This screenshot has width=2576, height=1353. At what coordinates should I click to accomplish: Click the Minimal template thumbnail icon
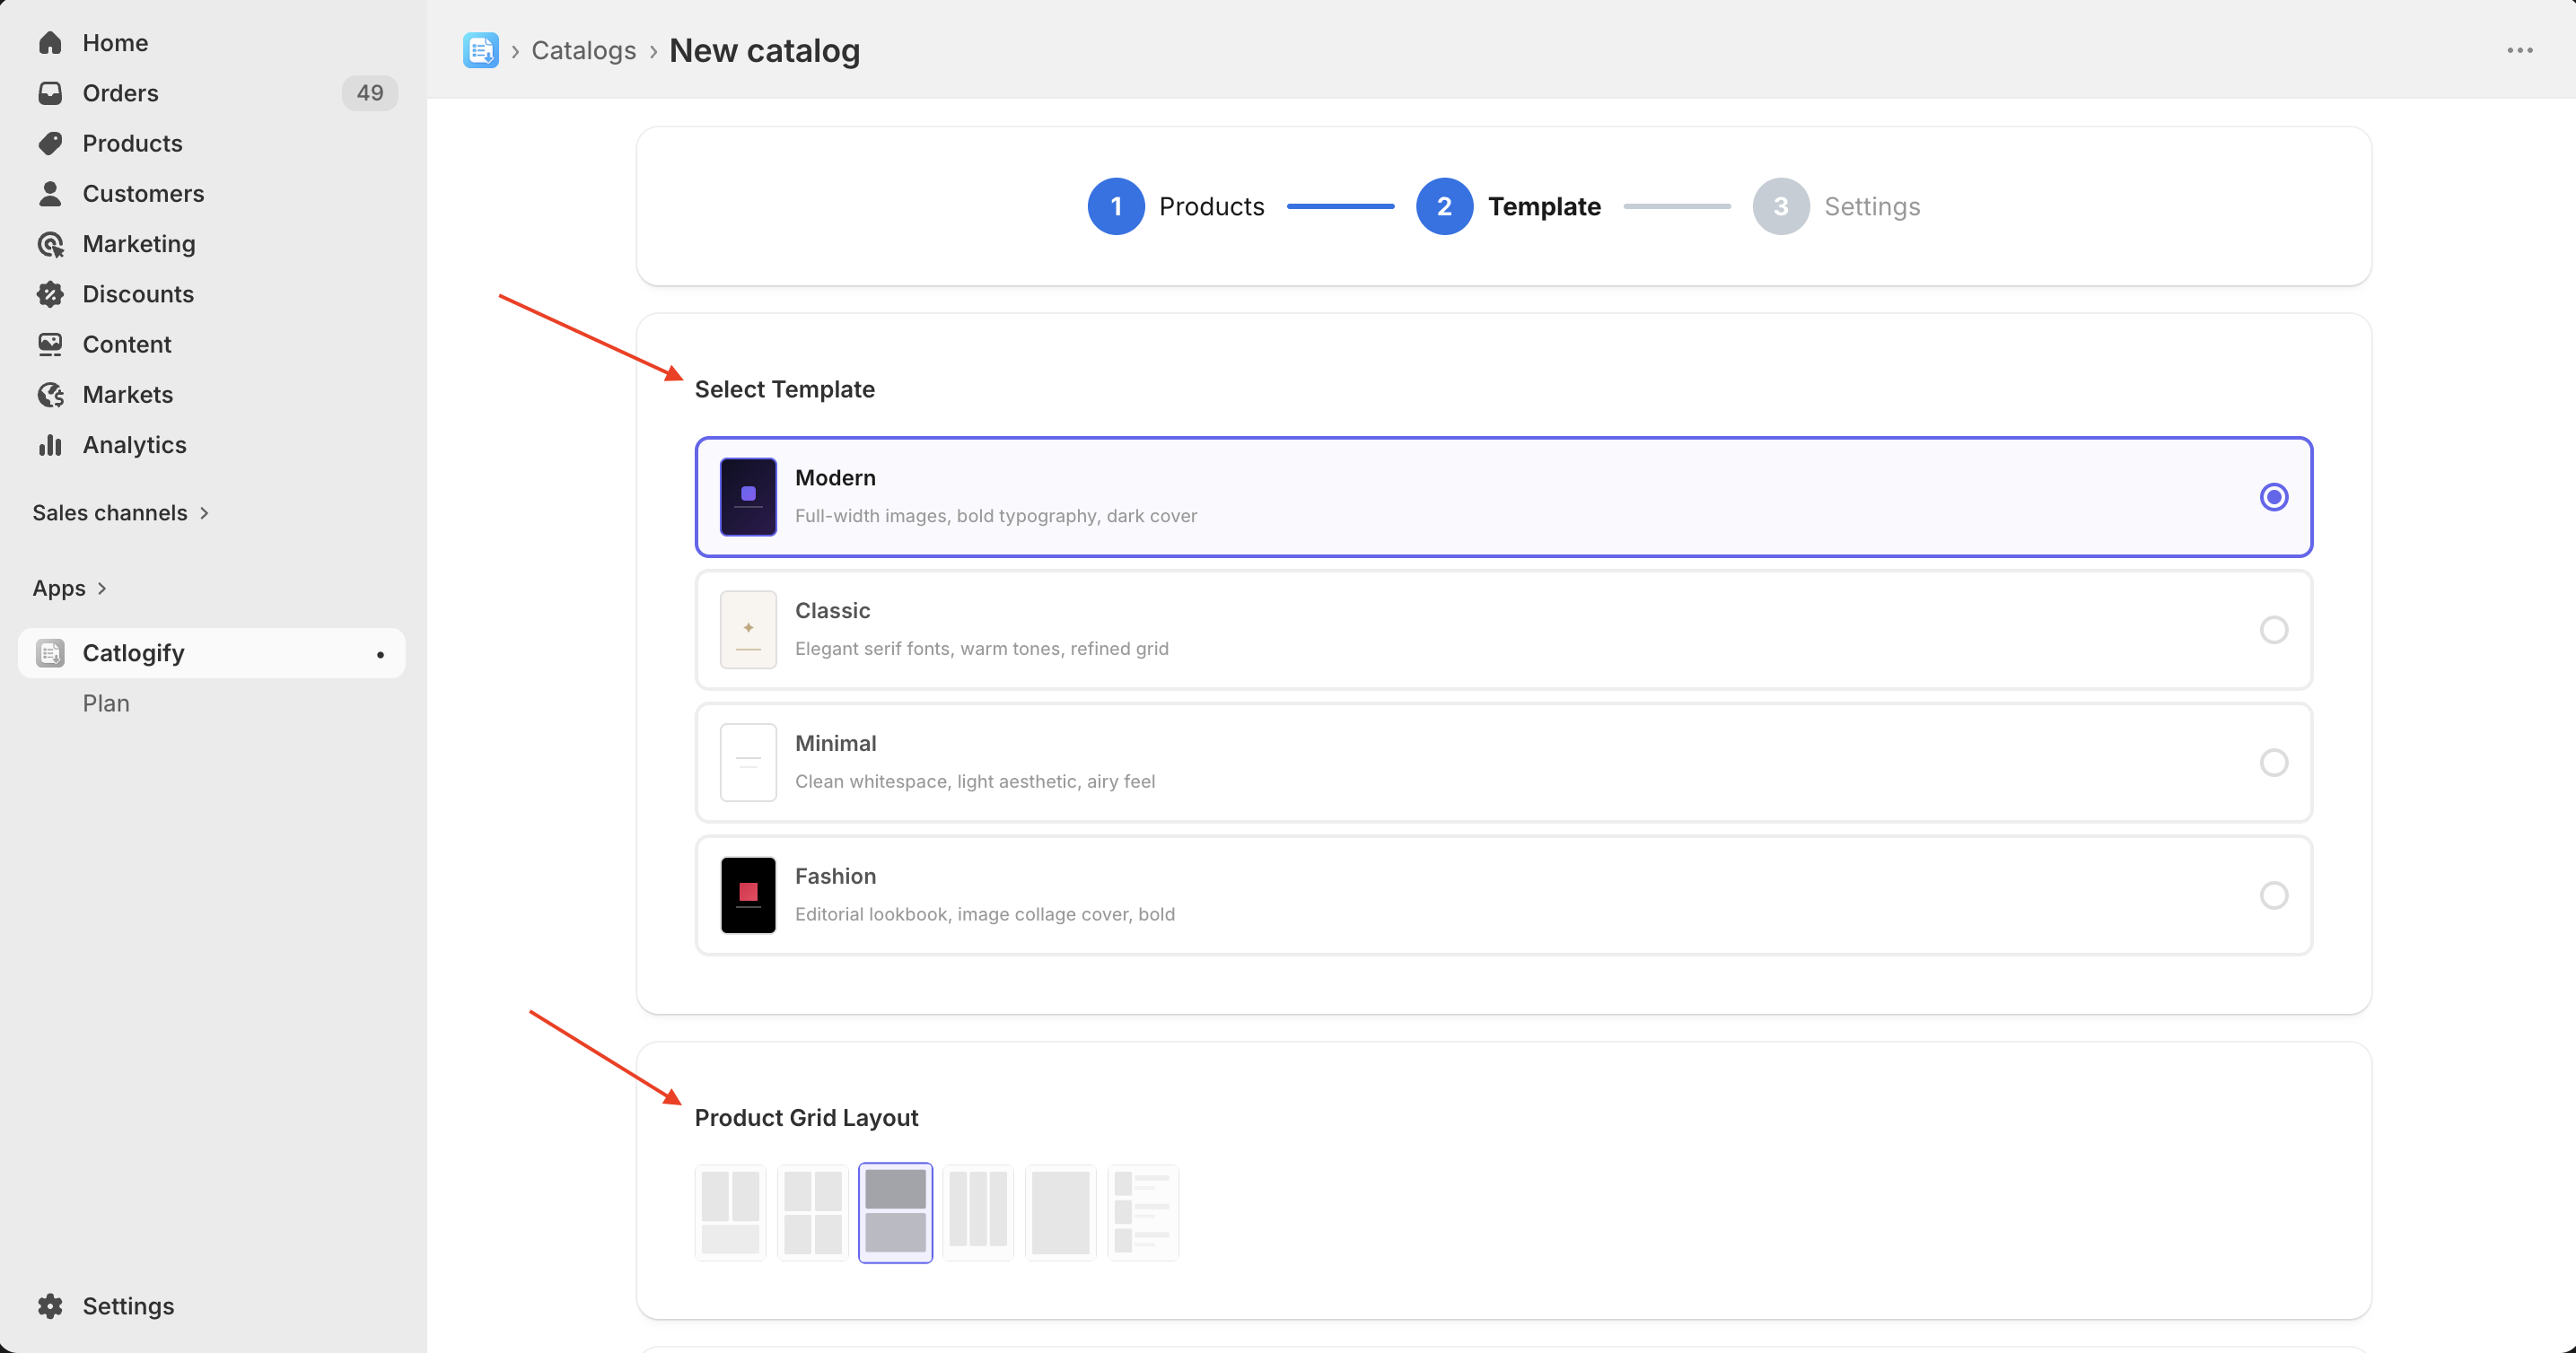pyautogui.click(x=748, y=763)
